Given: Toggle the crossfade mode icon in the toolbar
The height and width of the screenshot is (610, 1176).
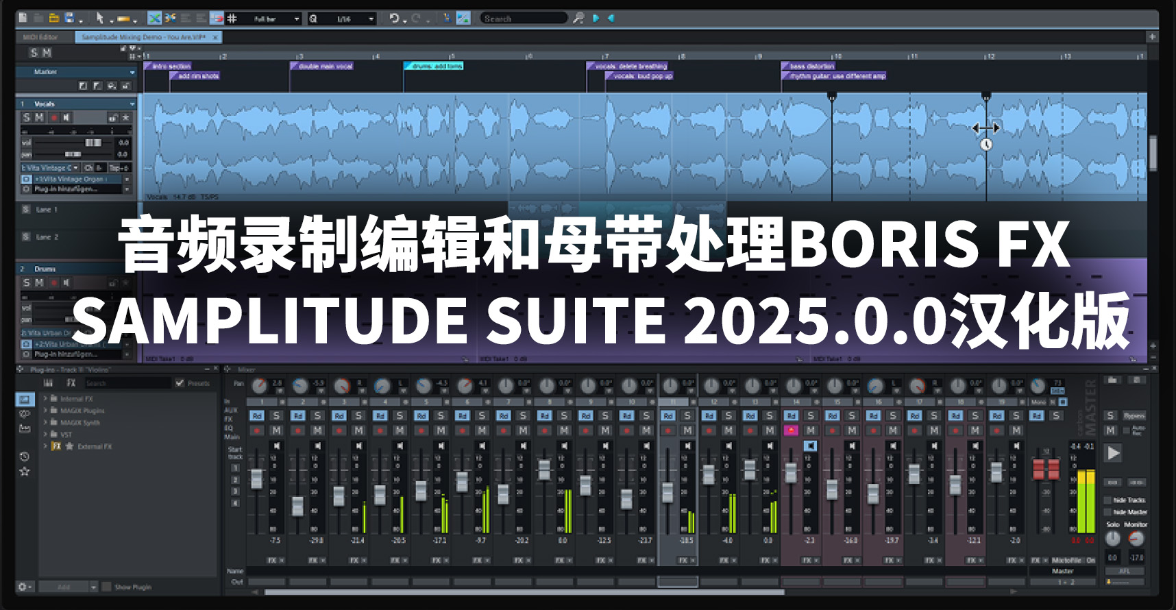Looking at the screenshot, I should click(155, 19).
